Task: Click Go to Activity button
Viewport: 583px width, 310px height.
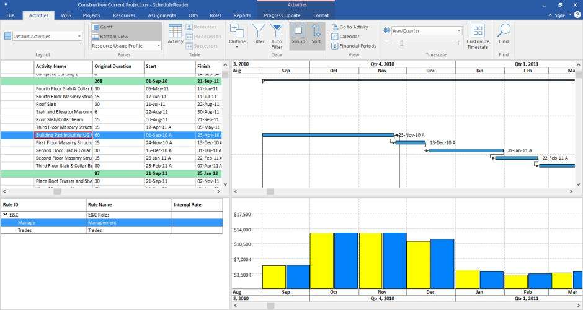Action: (349, 27)
